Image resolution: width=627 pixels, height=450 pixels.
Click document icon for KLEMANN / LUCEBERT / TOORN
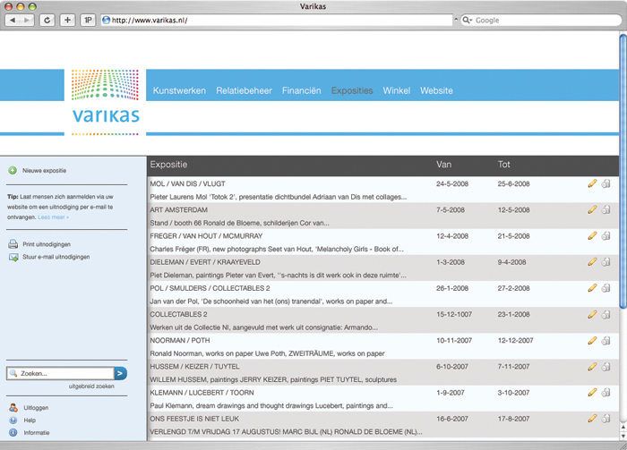[606, 393]
